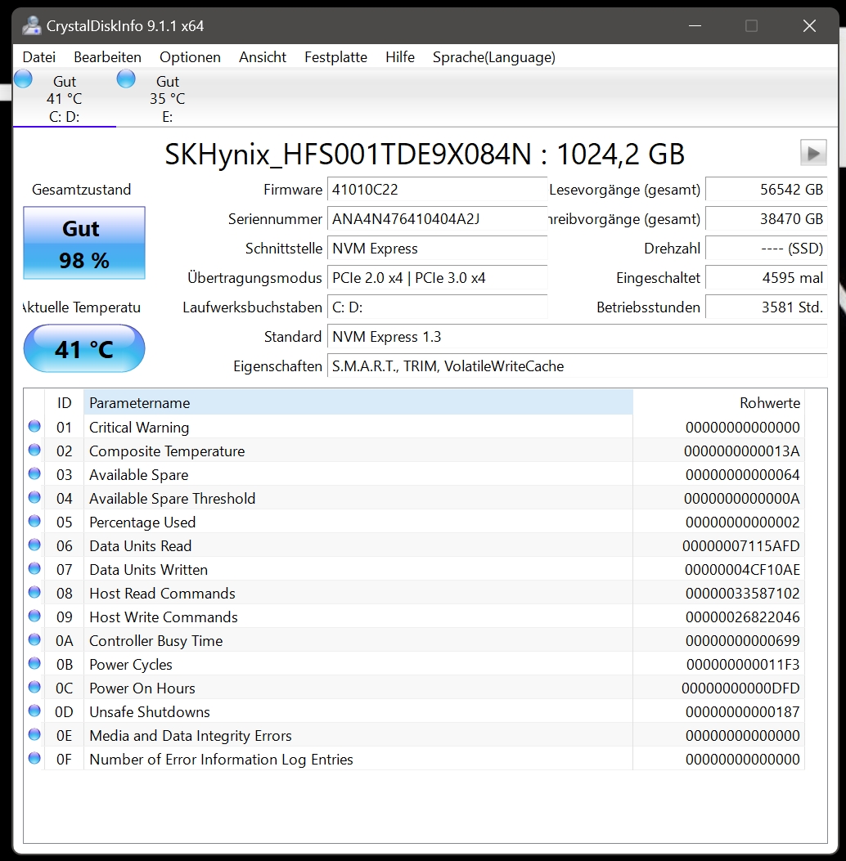This screenshot has height=861, width=846.
Task: Select the C: D: drive tab
Action: pyautogui.click(x=65, y=98)
